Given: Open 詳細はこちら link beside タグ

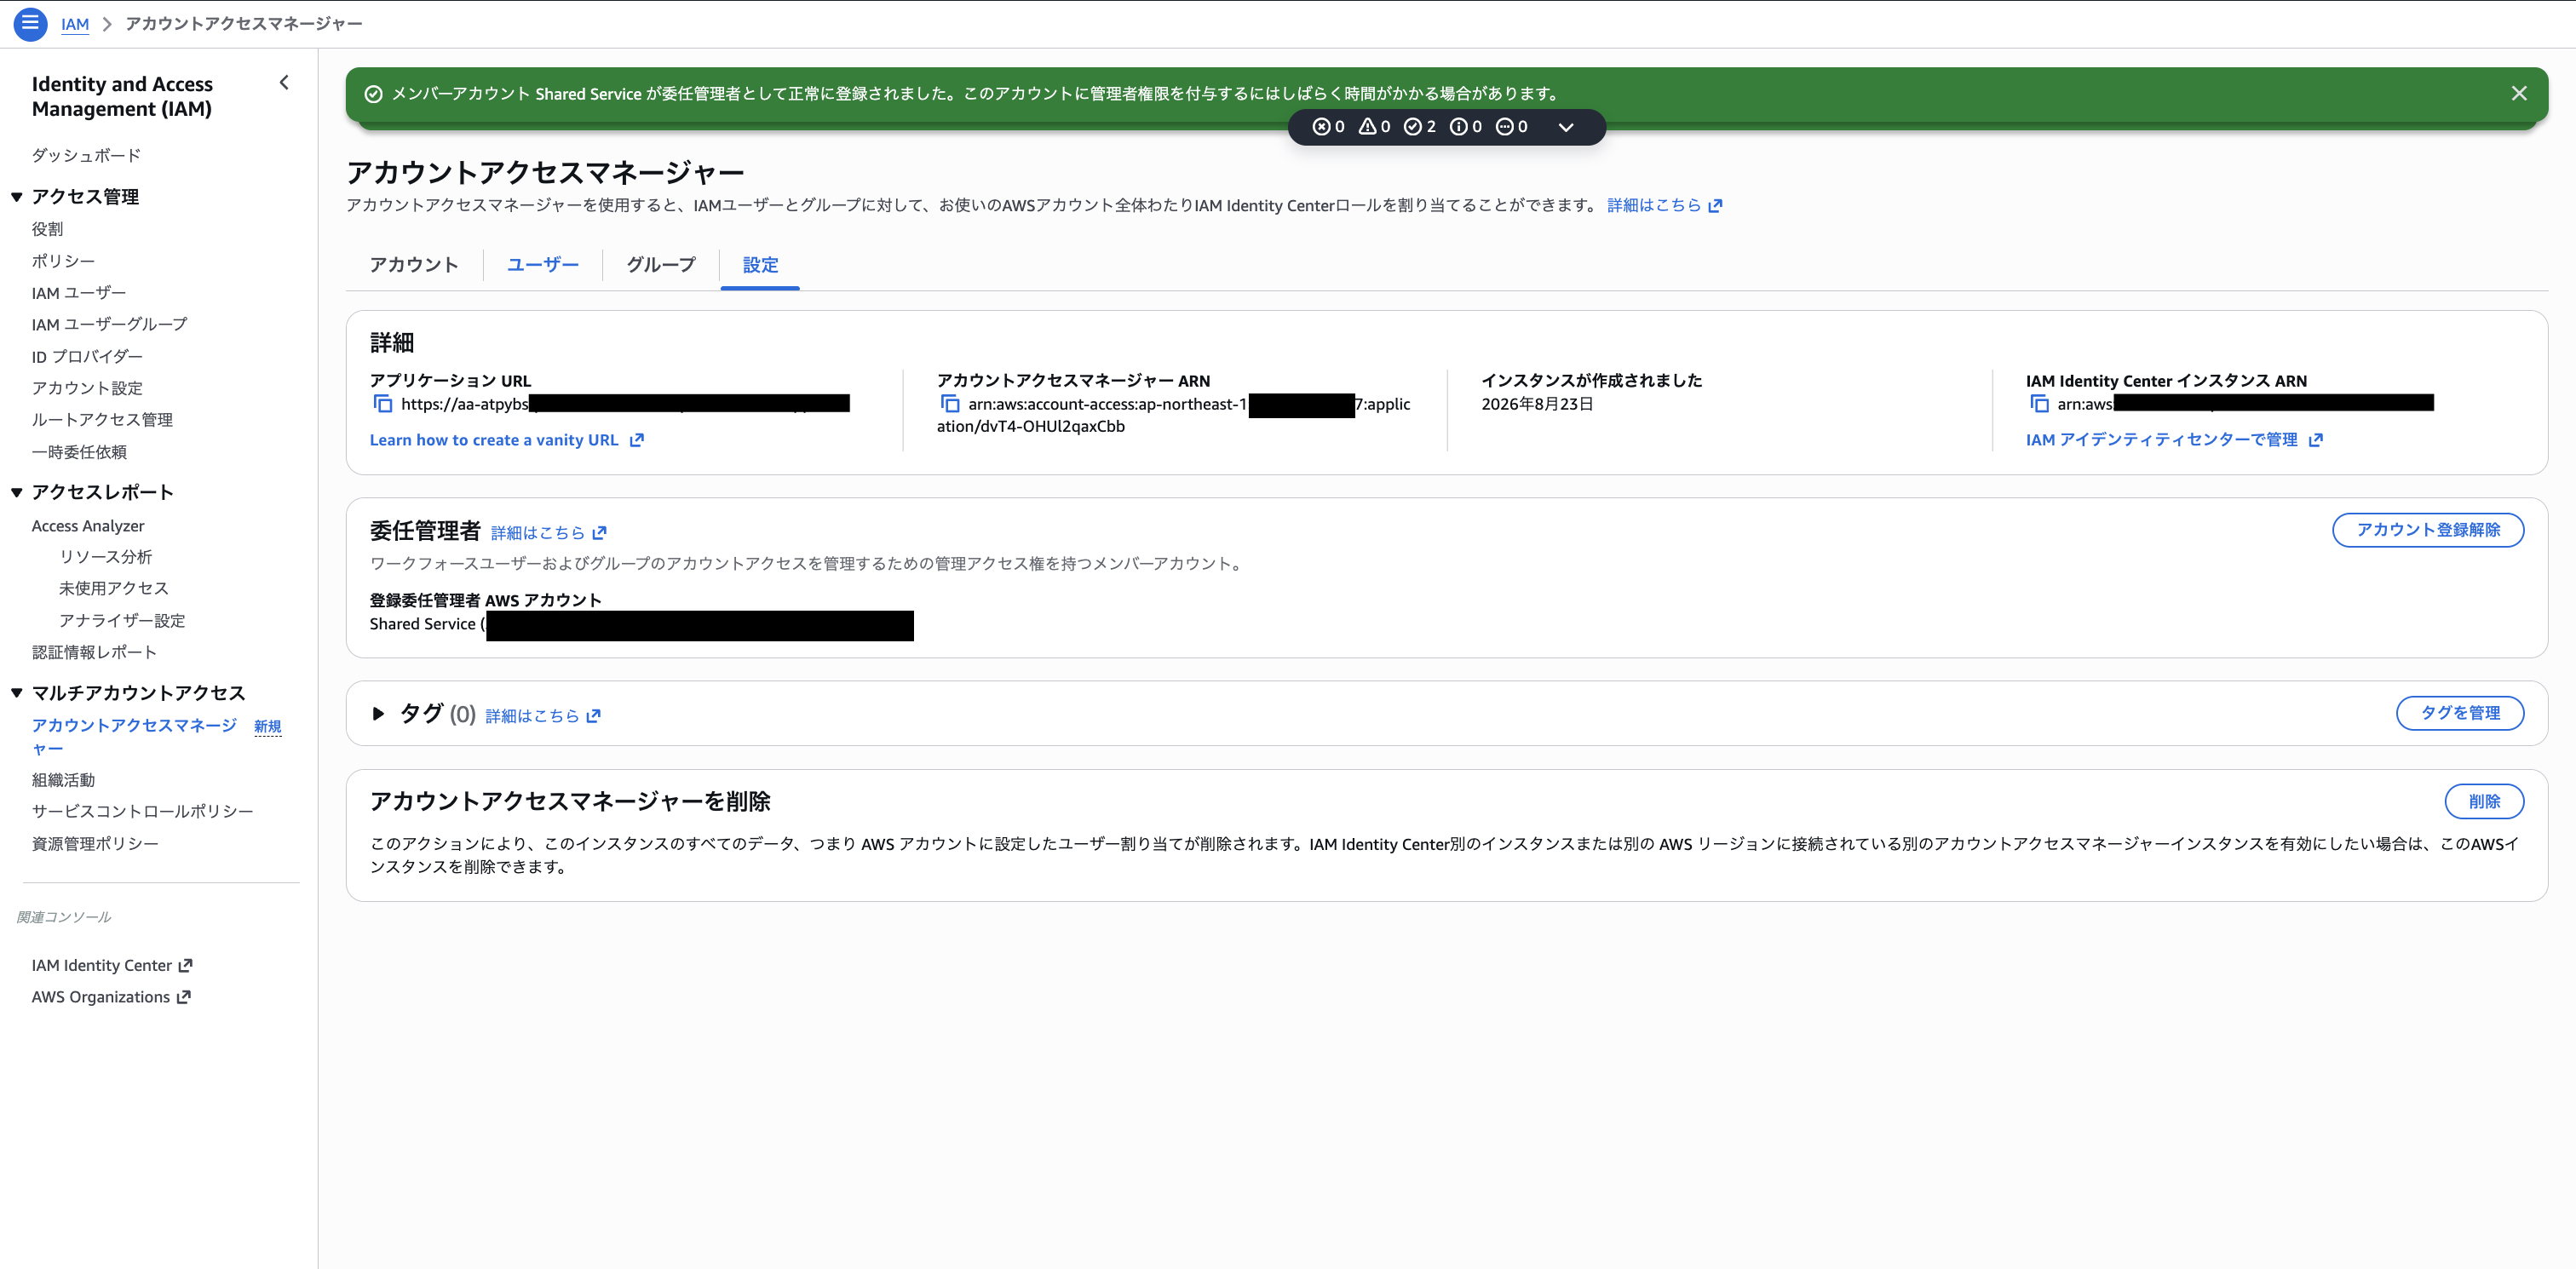Looking at the screenshot, I should click(543, 716).
